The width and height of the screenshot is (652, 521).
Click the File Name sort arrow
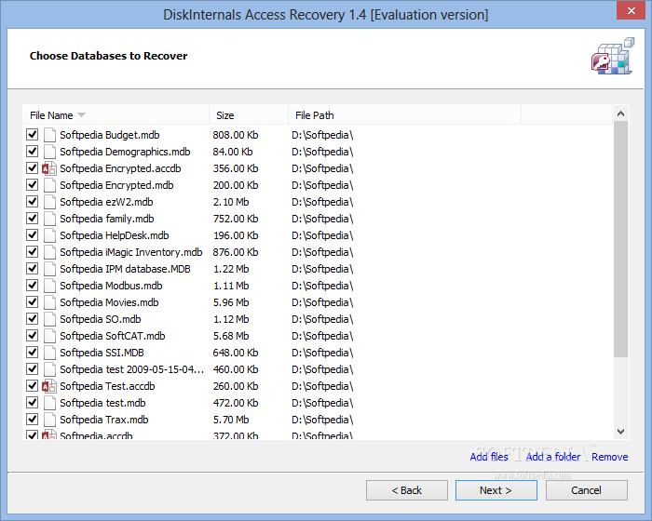point(82,115)
